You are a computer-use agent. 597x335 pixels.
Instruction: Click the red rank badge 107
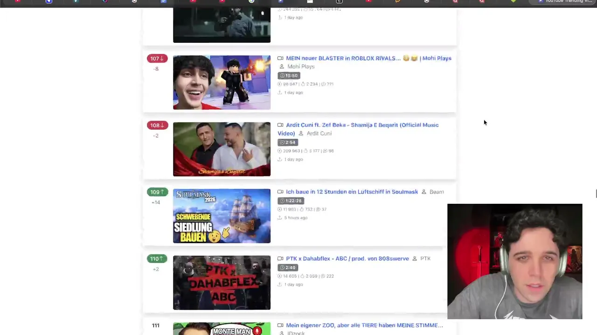pyautogui.click(x=157, y=59)
